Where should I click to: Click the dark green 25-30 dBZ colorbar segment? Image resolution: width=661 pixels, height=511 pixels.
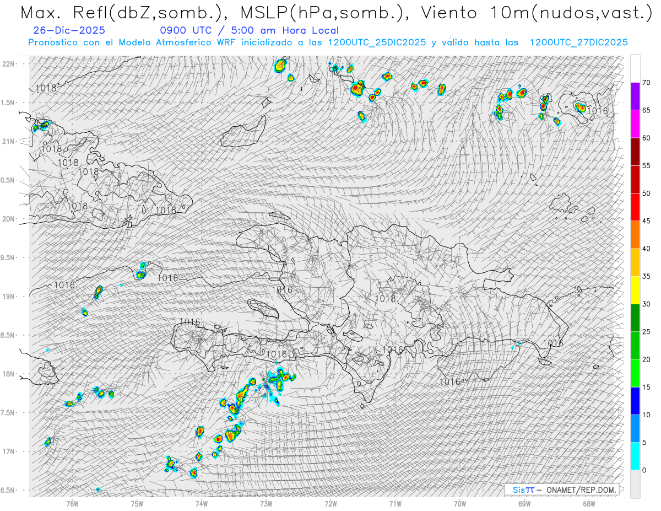tap(635, 318)
